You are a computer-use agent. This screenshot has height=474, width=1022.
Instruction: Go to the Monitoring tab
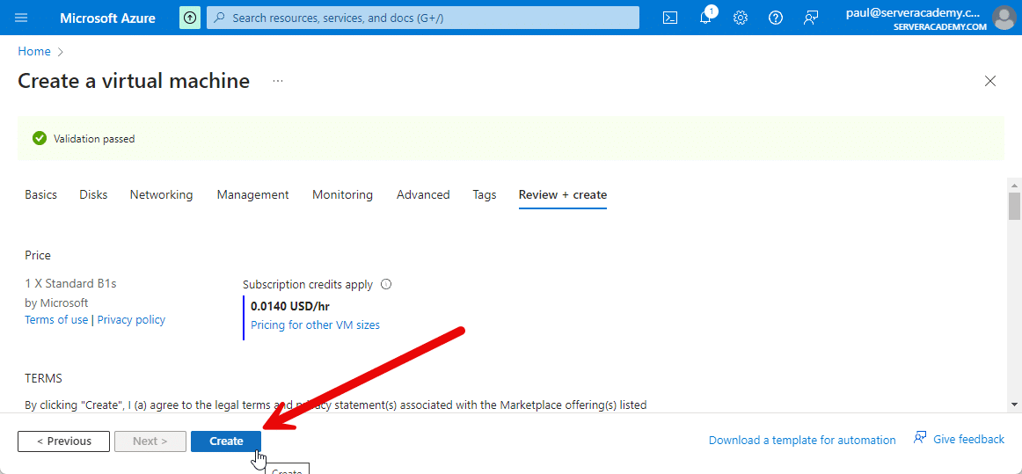342,195
